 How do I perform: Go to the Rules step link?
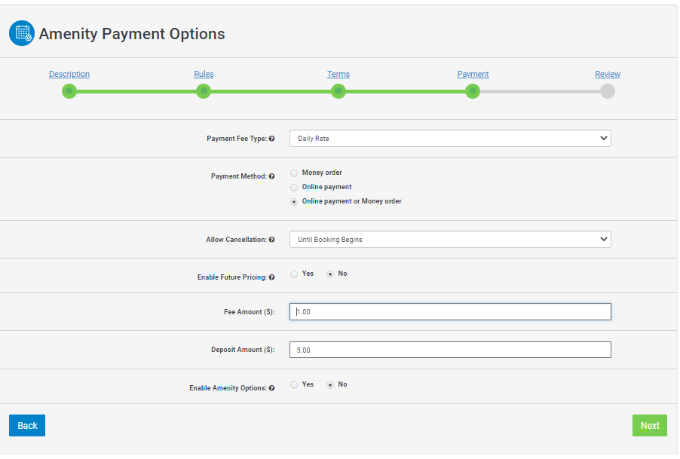click(204, 74)
